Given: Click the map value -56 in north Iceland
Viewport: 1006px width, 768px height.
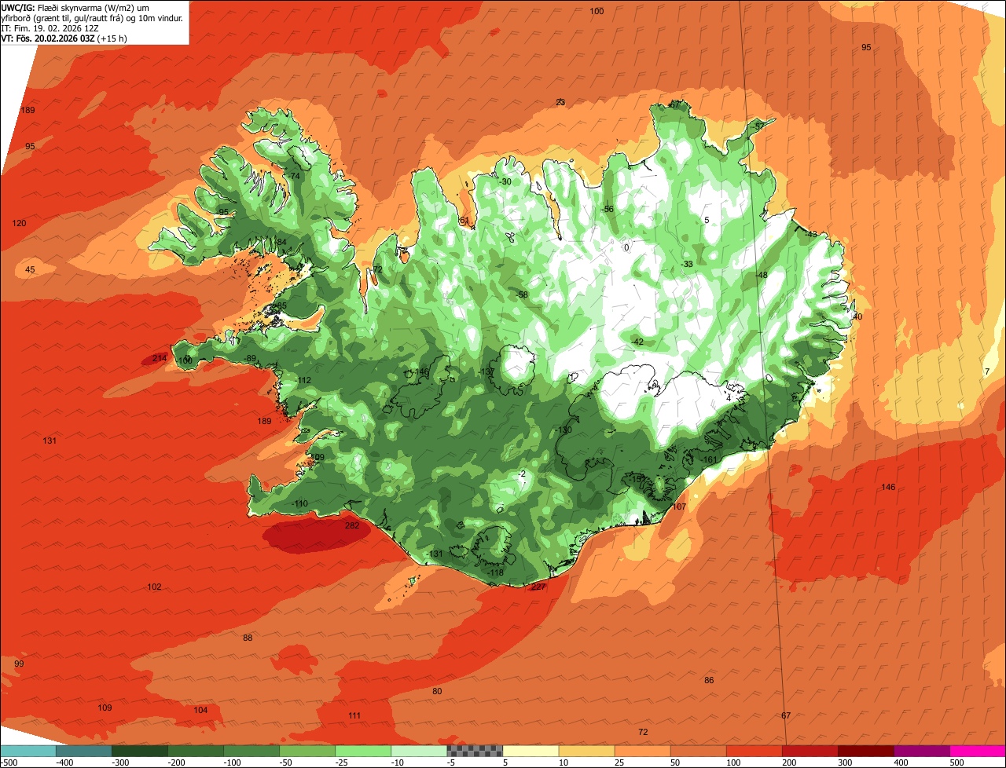Looking at the screenshot, I should point(606,209).
